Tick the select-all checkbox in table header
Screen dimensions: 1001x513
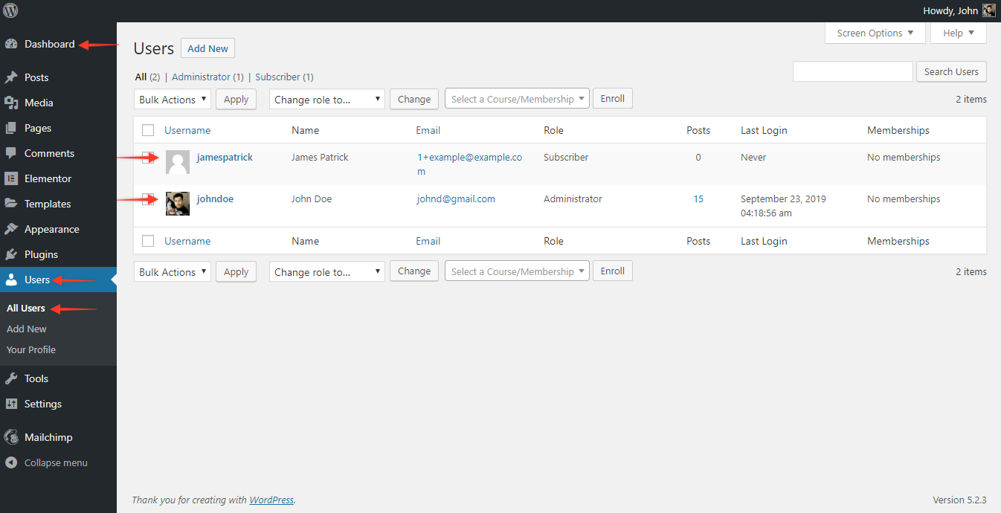pyautogui.click(x=148, y=130)
